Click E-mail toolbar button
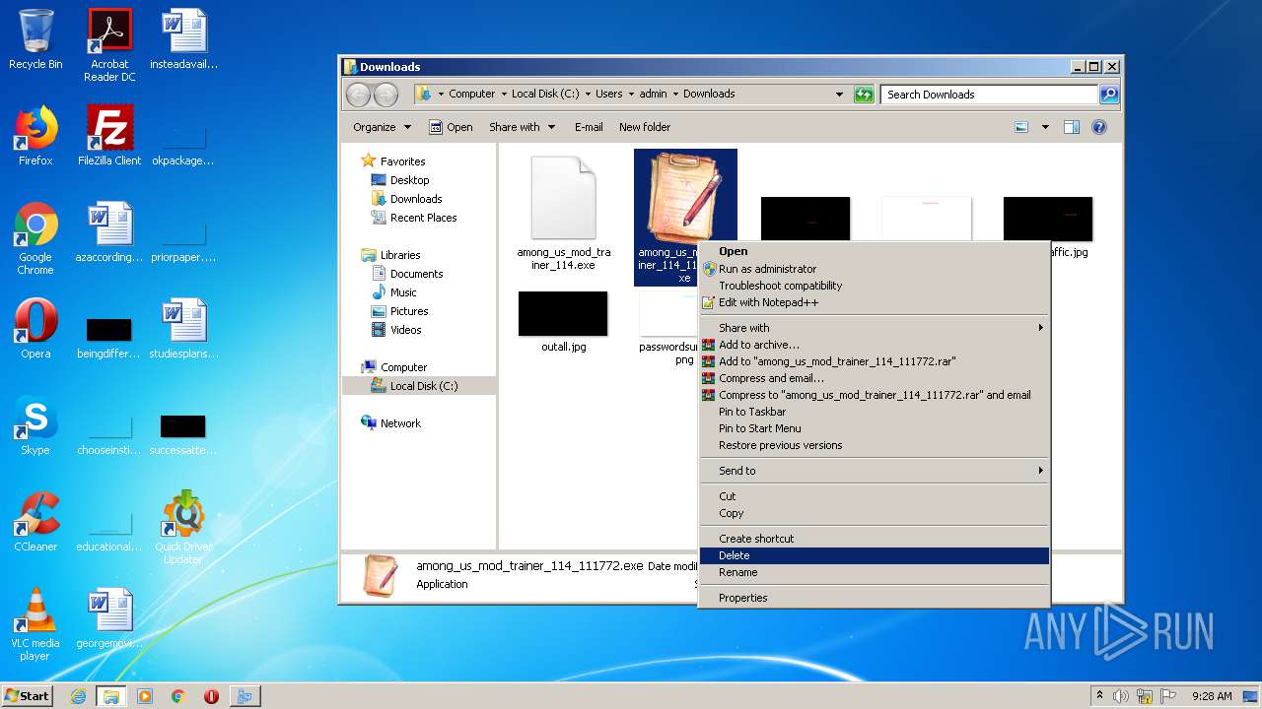The width and height of the screenshot is (1262, 709). click(x=589, y=127)
